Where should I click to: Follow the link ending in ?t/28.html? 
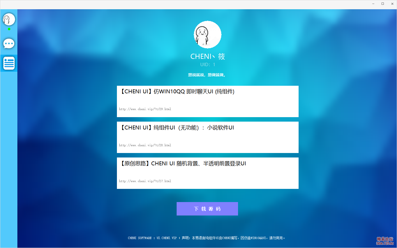(x=145, y=145)
